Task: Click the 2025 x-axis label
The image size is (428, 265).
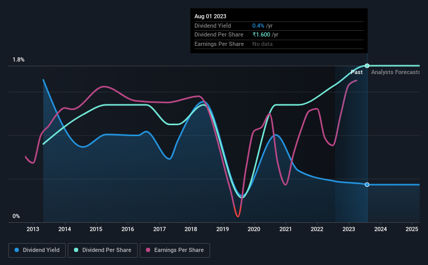Action: (x=412, y=229)
